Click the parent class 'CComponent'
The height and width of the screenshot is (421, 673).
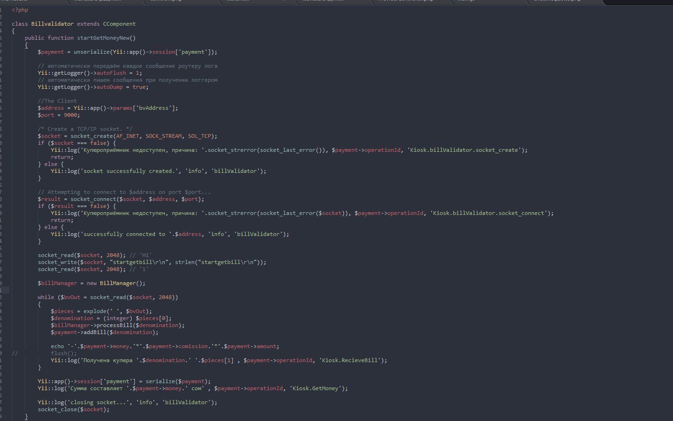pyautogui.click(x=119, y=24)
